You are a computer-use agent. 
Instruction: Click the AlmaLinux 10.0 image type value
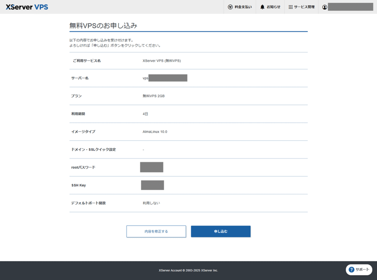(x=155, y=132)
